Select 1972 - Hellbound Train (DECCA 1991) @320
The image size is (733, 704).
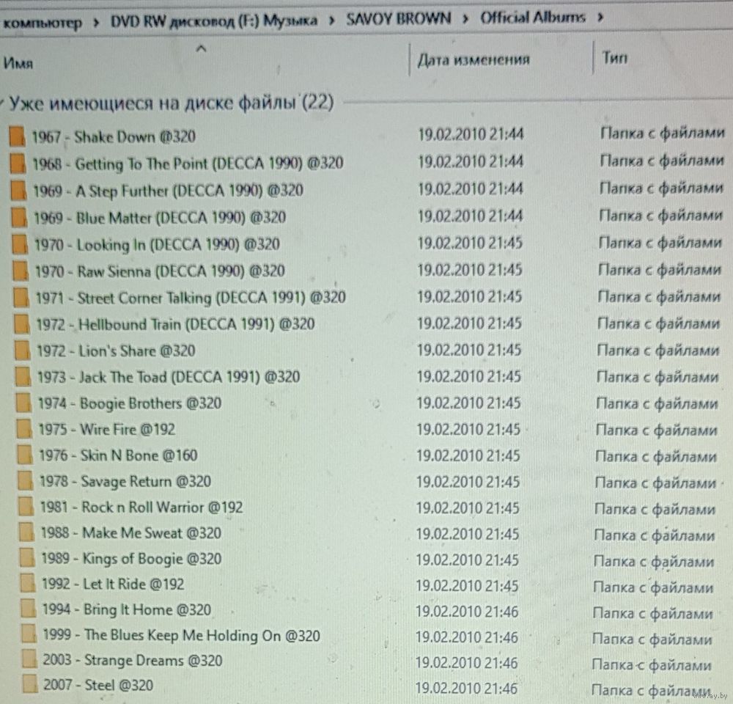(x=175, y=324)
